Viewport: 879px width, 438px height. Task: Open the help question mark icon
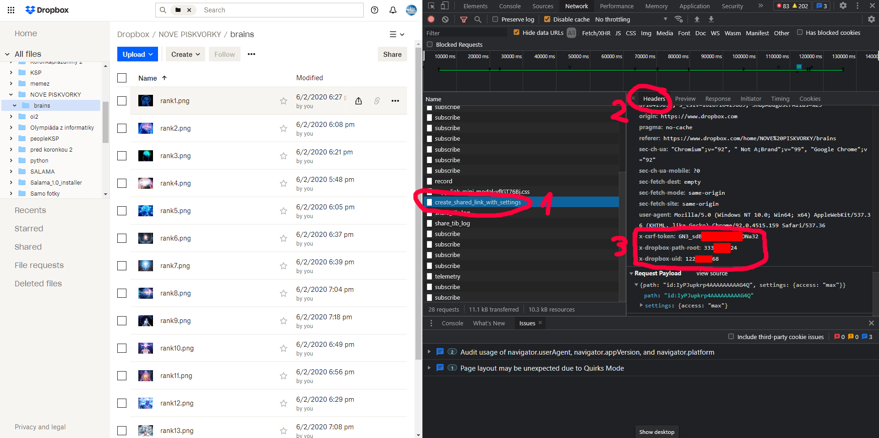pyautogui.click(x=375, y=10)
